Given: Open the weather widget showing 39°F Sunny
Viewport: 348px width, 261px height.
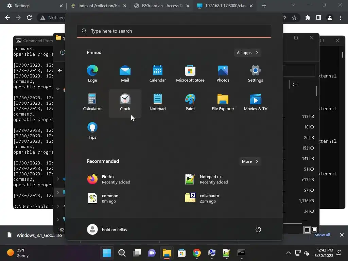Looking at the screenshot, I should tap(18, 253).
